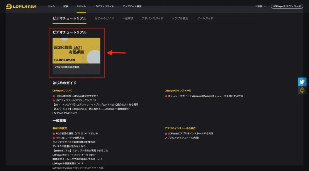Open LD プレミアムについて link
Screen dimensions: 309x171
[65, 113]
